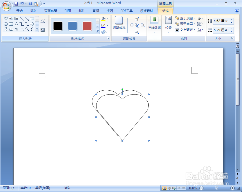Select the left brace shape
Screen dimensions: 242x192
point(32,29)
